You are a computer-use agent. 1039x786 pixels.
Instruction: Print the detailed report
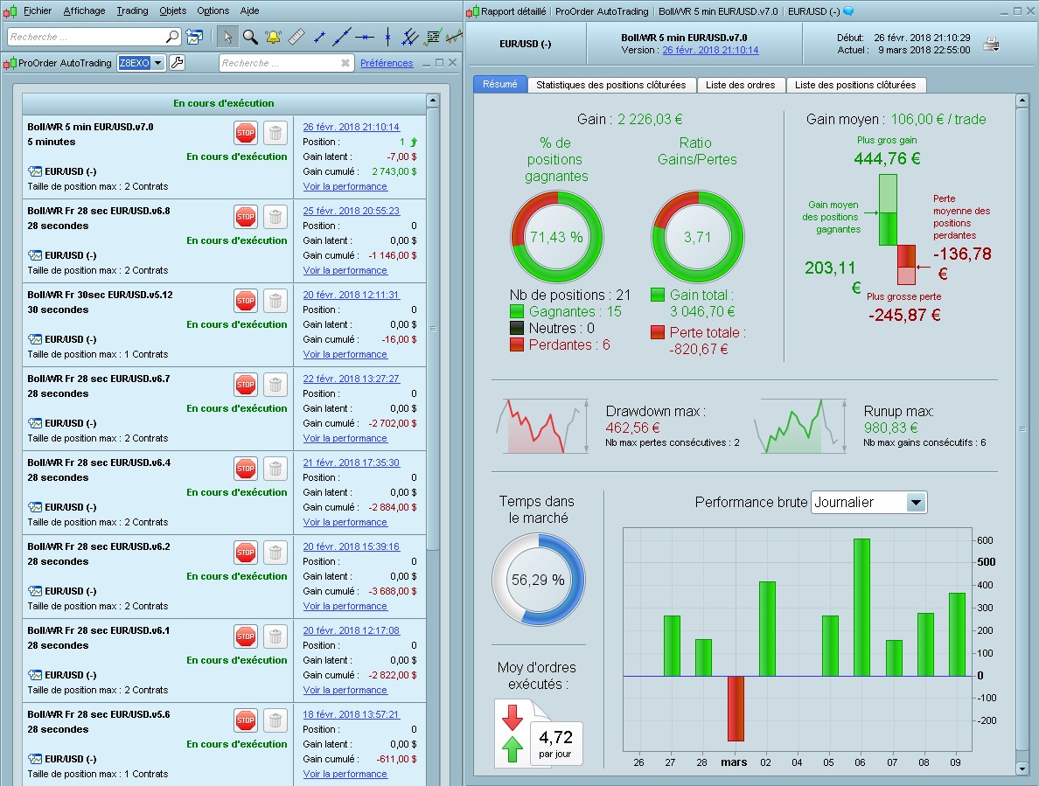click(x=991, y=45)
